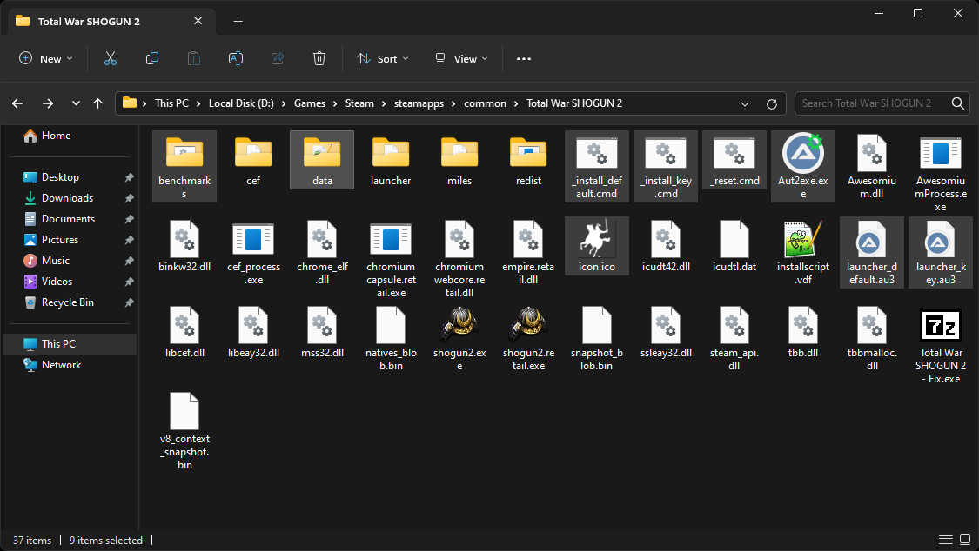Click the Rename icon in toolbar
The image size is (979, 551).
[x=235, y=58]
